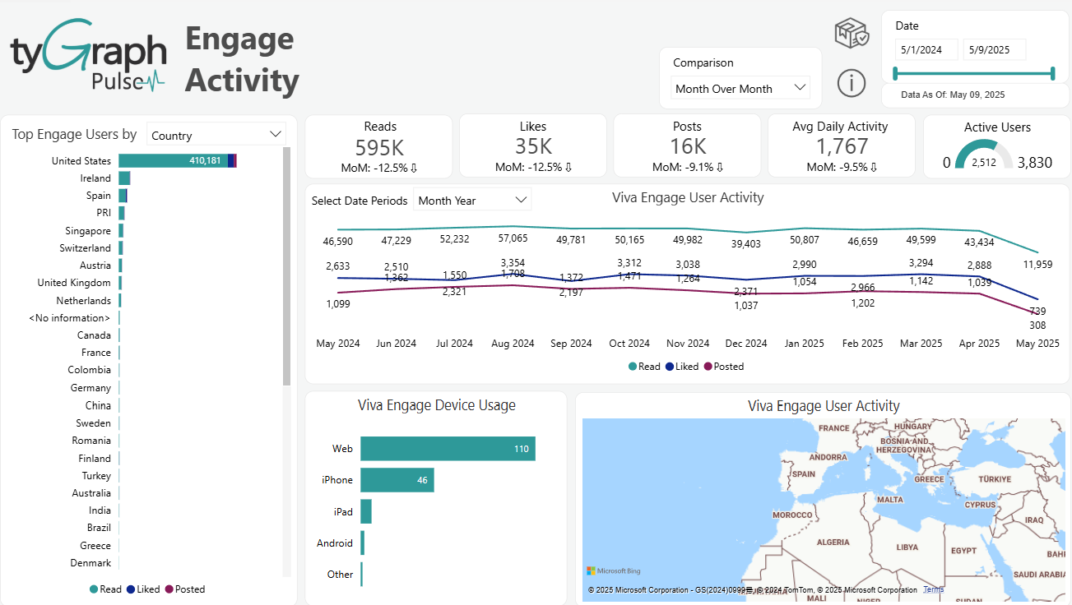Open the Select Date Periods Month Year dropdown
This screenshot has height=605, width=1072.
click(471, 199)
